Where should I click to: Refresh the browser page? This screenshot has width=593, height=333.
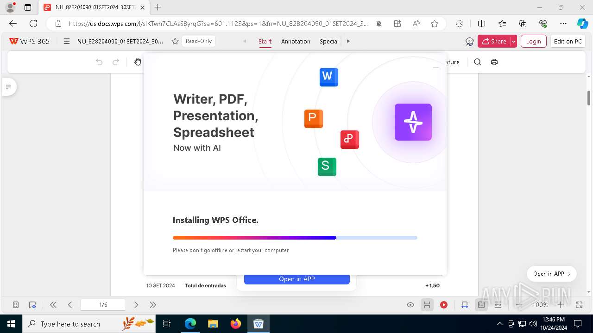point(33,24)
